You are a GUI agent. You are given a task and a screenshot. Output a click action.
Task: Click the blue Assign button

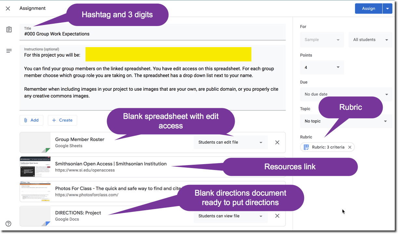[x=368, y=8]
